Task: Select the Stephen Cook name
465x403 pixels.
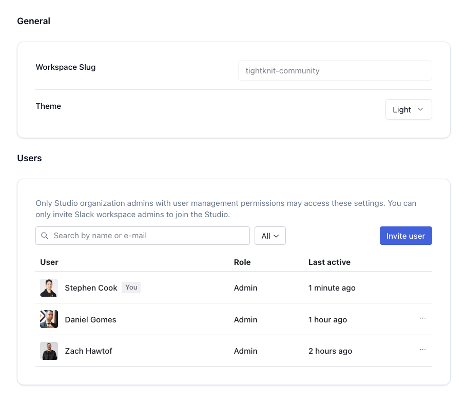Action: pos(91,288)
